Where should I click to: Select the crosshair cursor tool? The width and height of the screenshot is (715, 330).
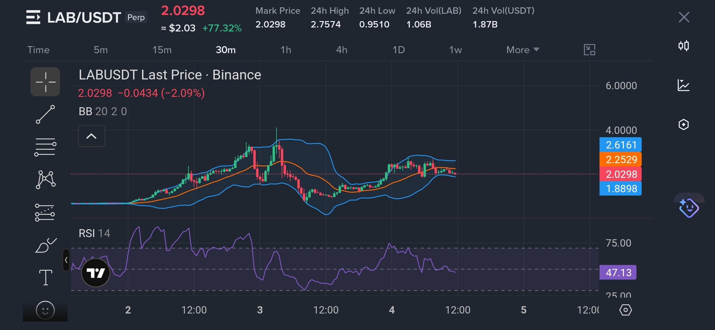(45, 82)
